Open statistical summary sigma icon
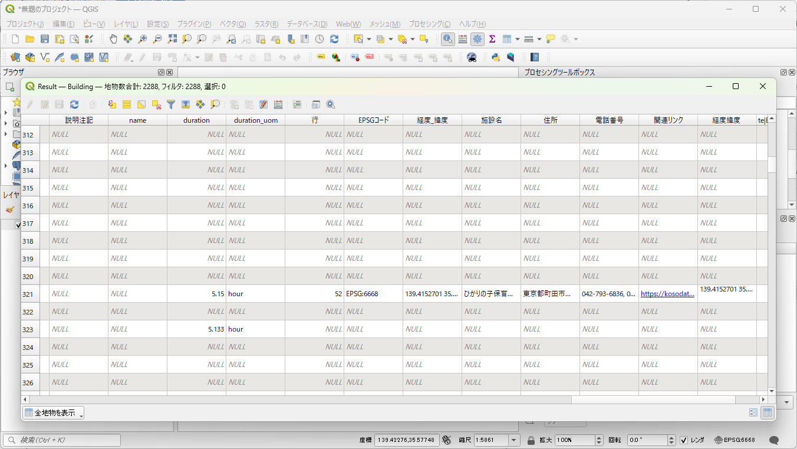797x449 pixels. (x=492, y=40)
